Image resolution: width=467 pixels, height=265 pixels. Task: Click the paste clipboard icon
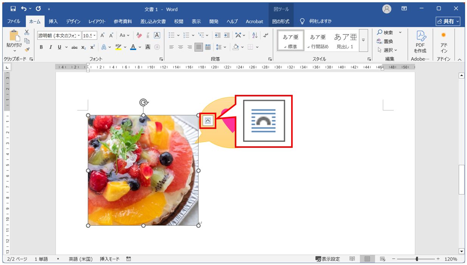tap(14, 36)
